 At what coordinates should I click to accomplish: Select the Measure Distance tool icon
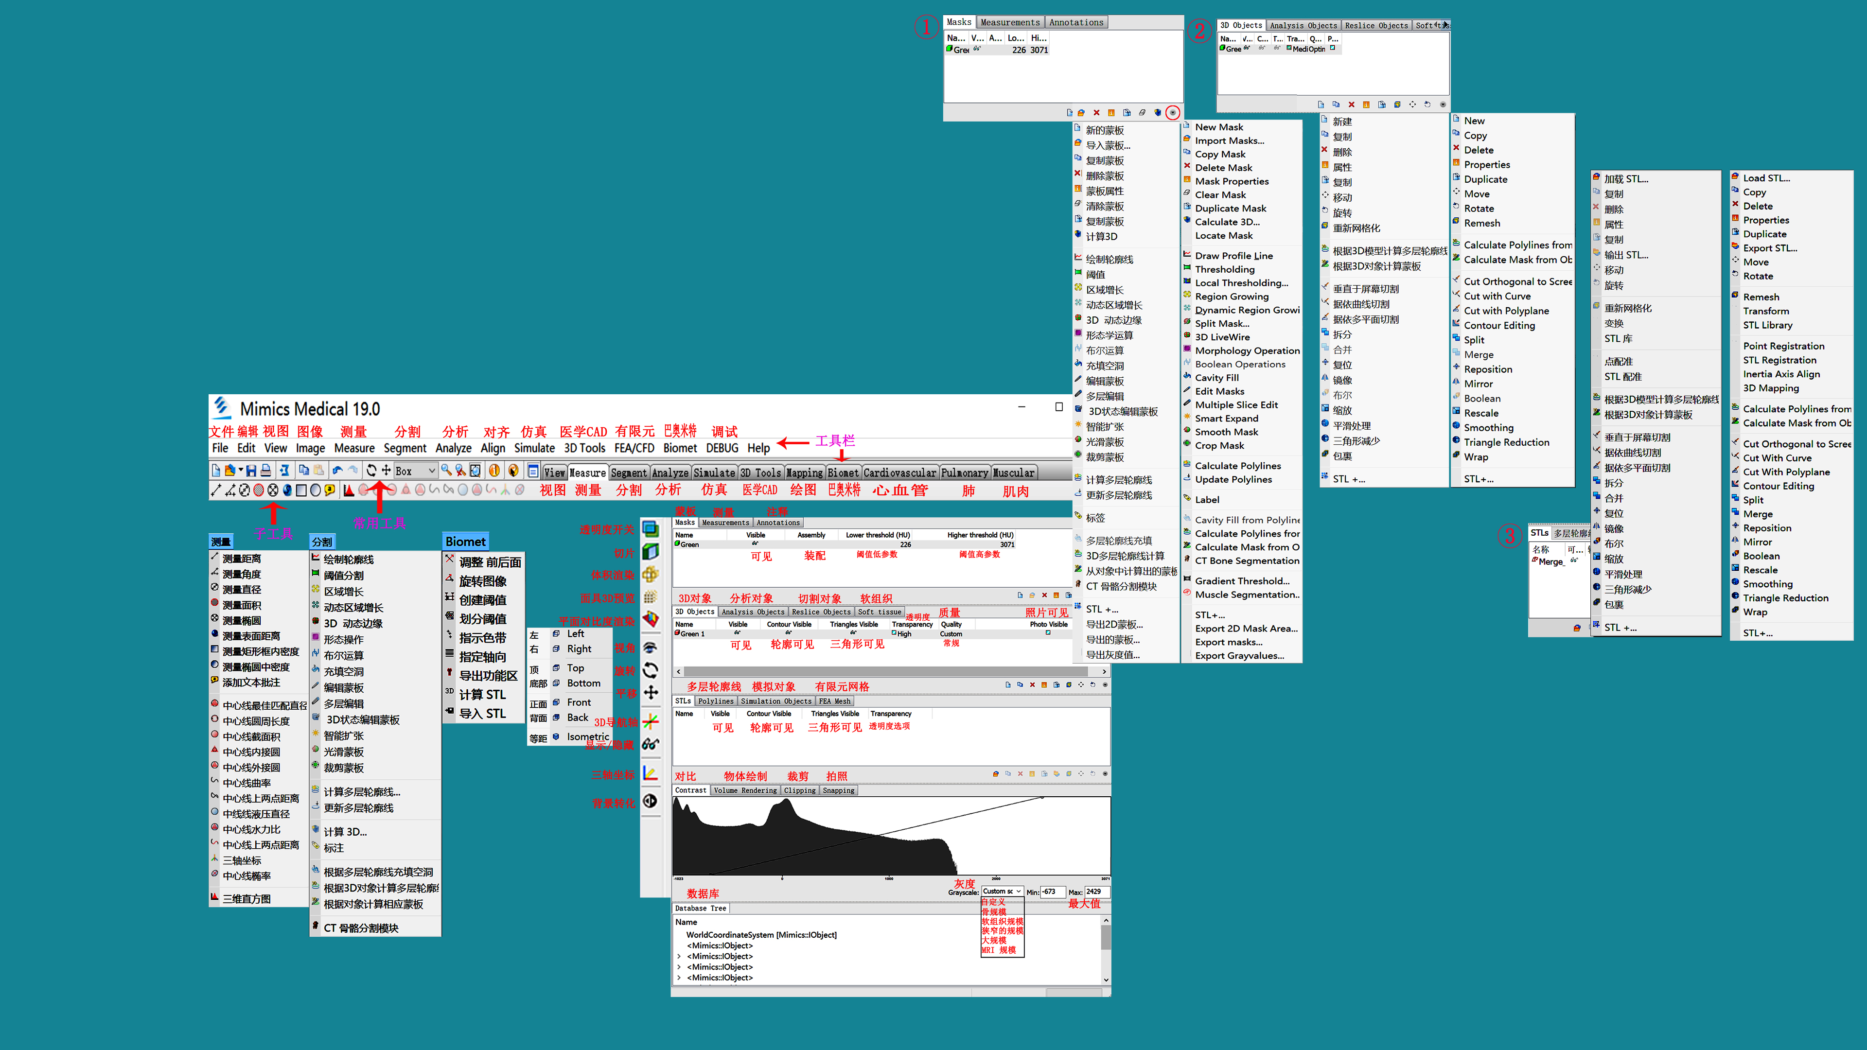coord(216,490)
